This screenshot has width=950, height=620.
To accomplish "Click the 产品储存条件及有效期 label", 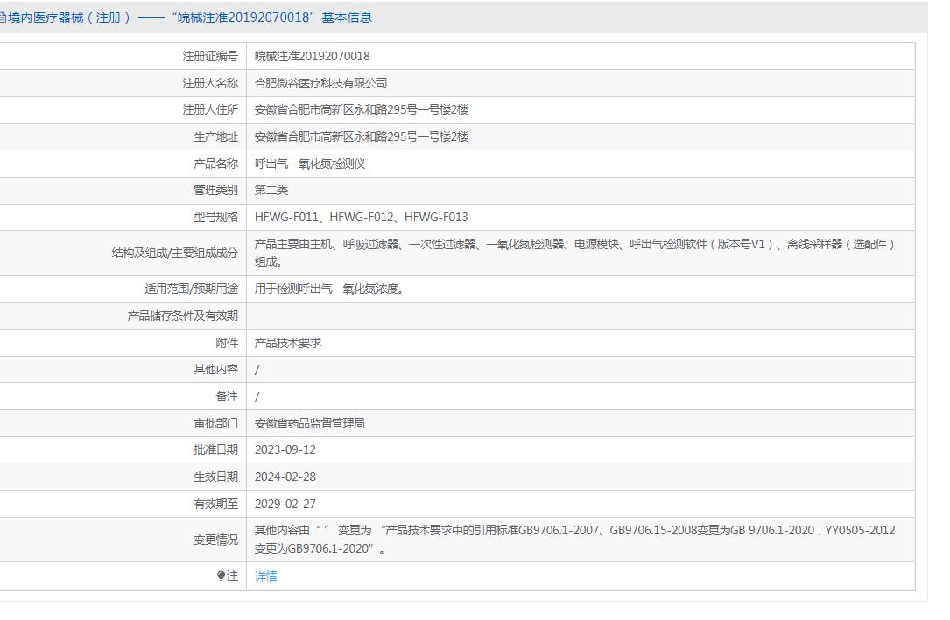I will point(182,316).
